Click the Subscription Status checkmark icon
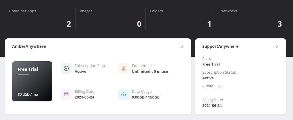Viewport: 293px width, 120px height. click(66, 68)
